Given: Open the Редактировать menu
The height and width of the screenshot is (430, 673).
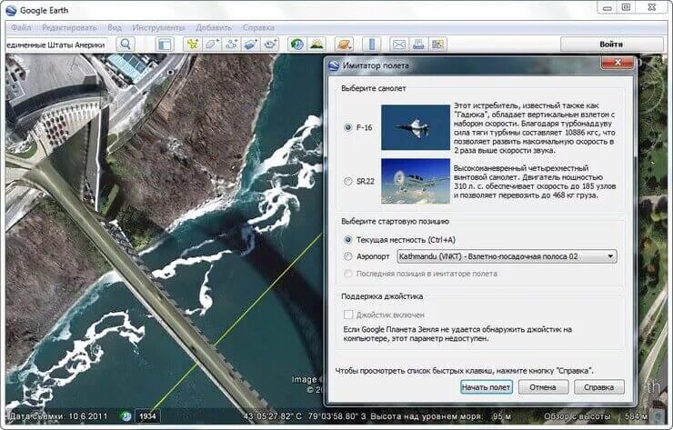Looking at the screenshot, I should [x=69, y=27].
